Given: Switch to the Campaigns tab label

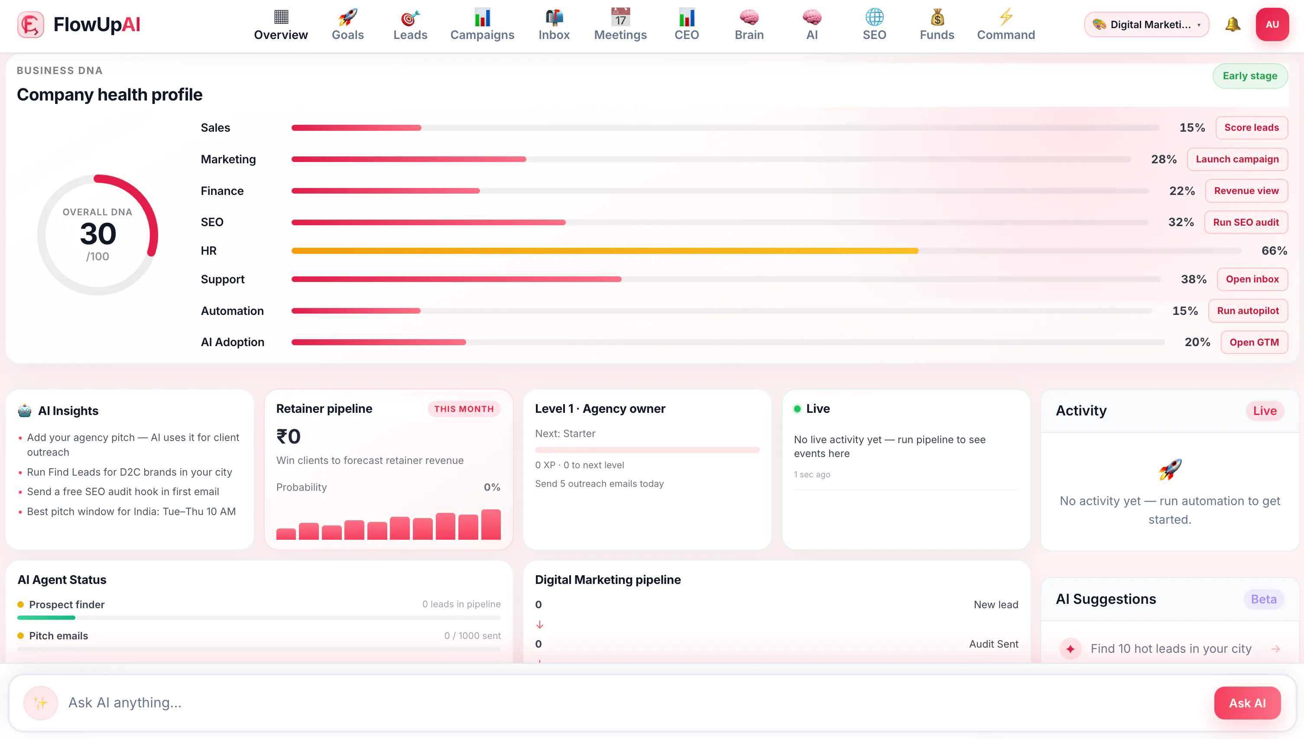Looking at the screenshot, I should point(482,35).
